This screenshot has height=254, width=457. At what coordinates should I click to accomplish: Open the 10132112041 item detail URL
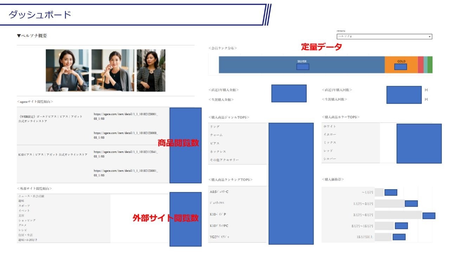(125, 154)
